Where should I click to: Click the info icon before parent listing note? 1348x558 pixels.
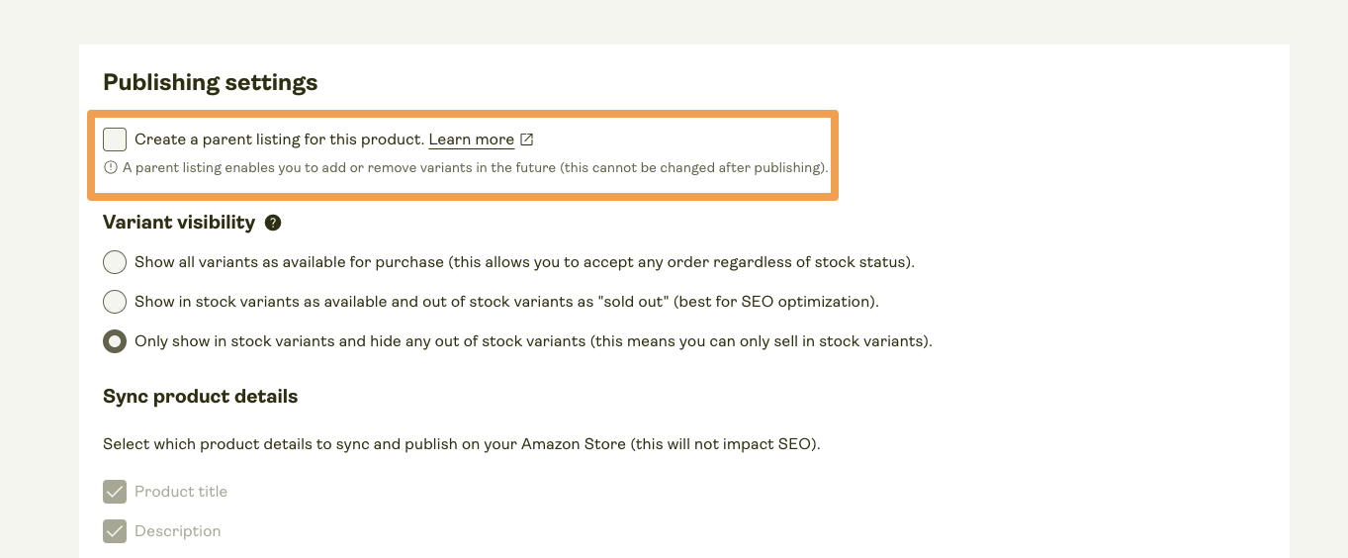click(x=111, y=168)
